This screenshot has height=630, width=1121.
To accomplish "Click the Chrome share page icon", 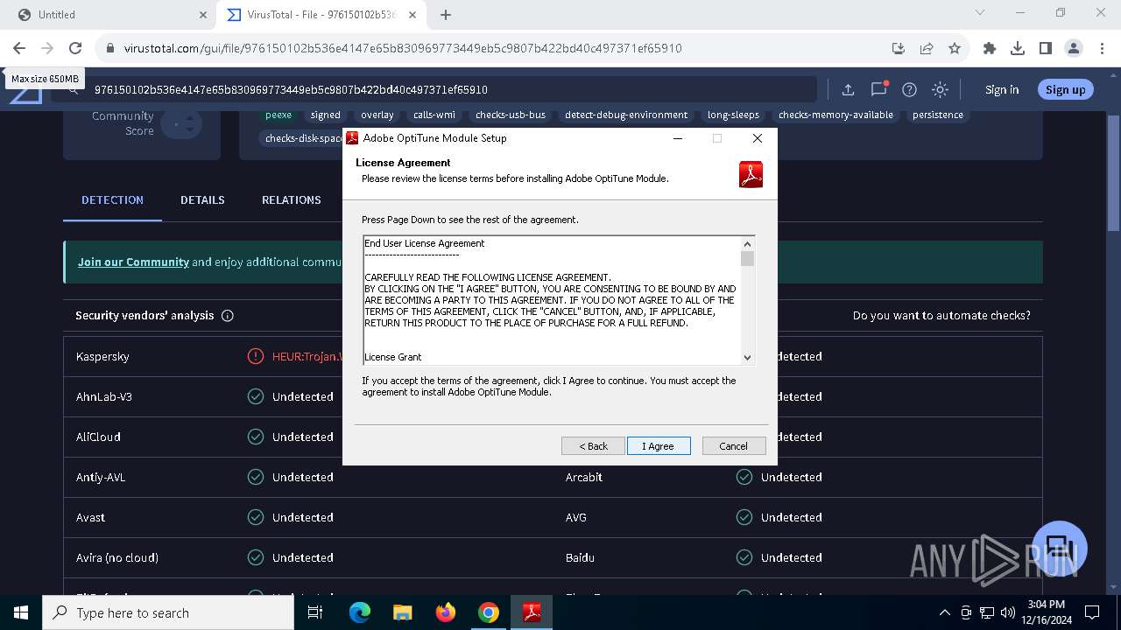I will click(x=927, y=48).
